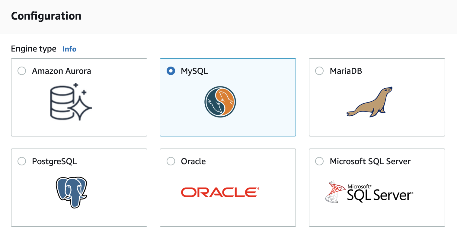
Task: Click the MySQL label text
Action: point(194,71)
